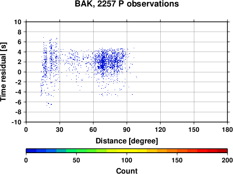Click the title "BAK, 2257 P observations"
This screenshot has height=174, width=233.
127,4
